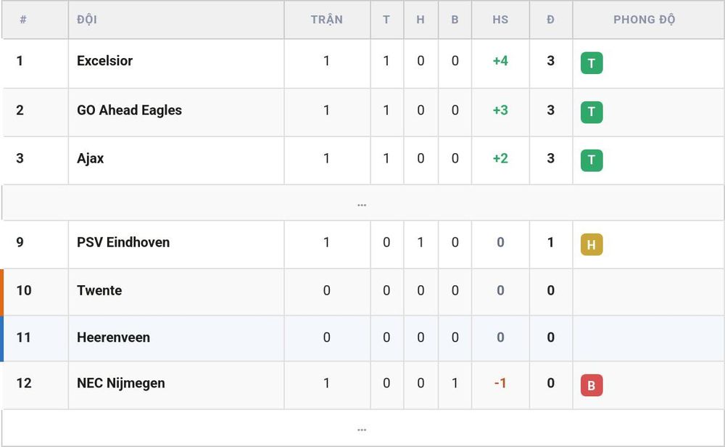This screenshot has height=447, width=725.
Task: Click NEC Nijmegen's red B form badge
Action: coord(592,385)
